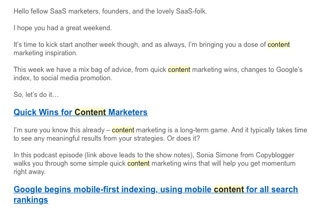Click highlighted 'content' before 'marketing is a long-term game'

123,130
